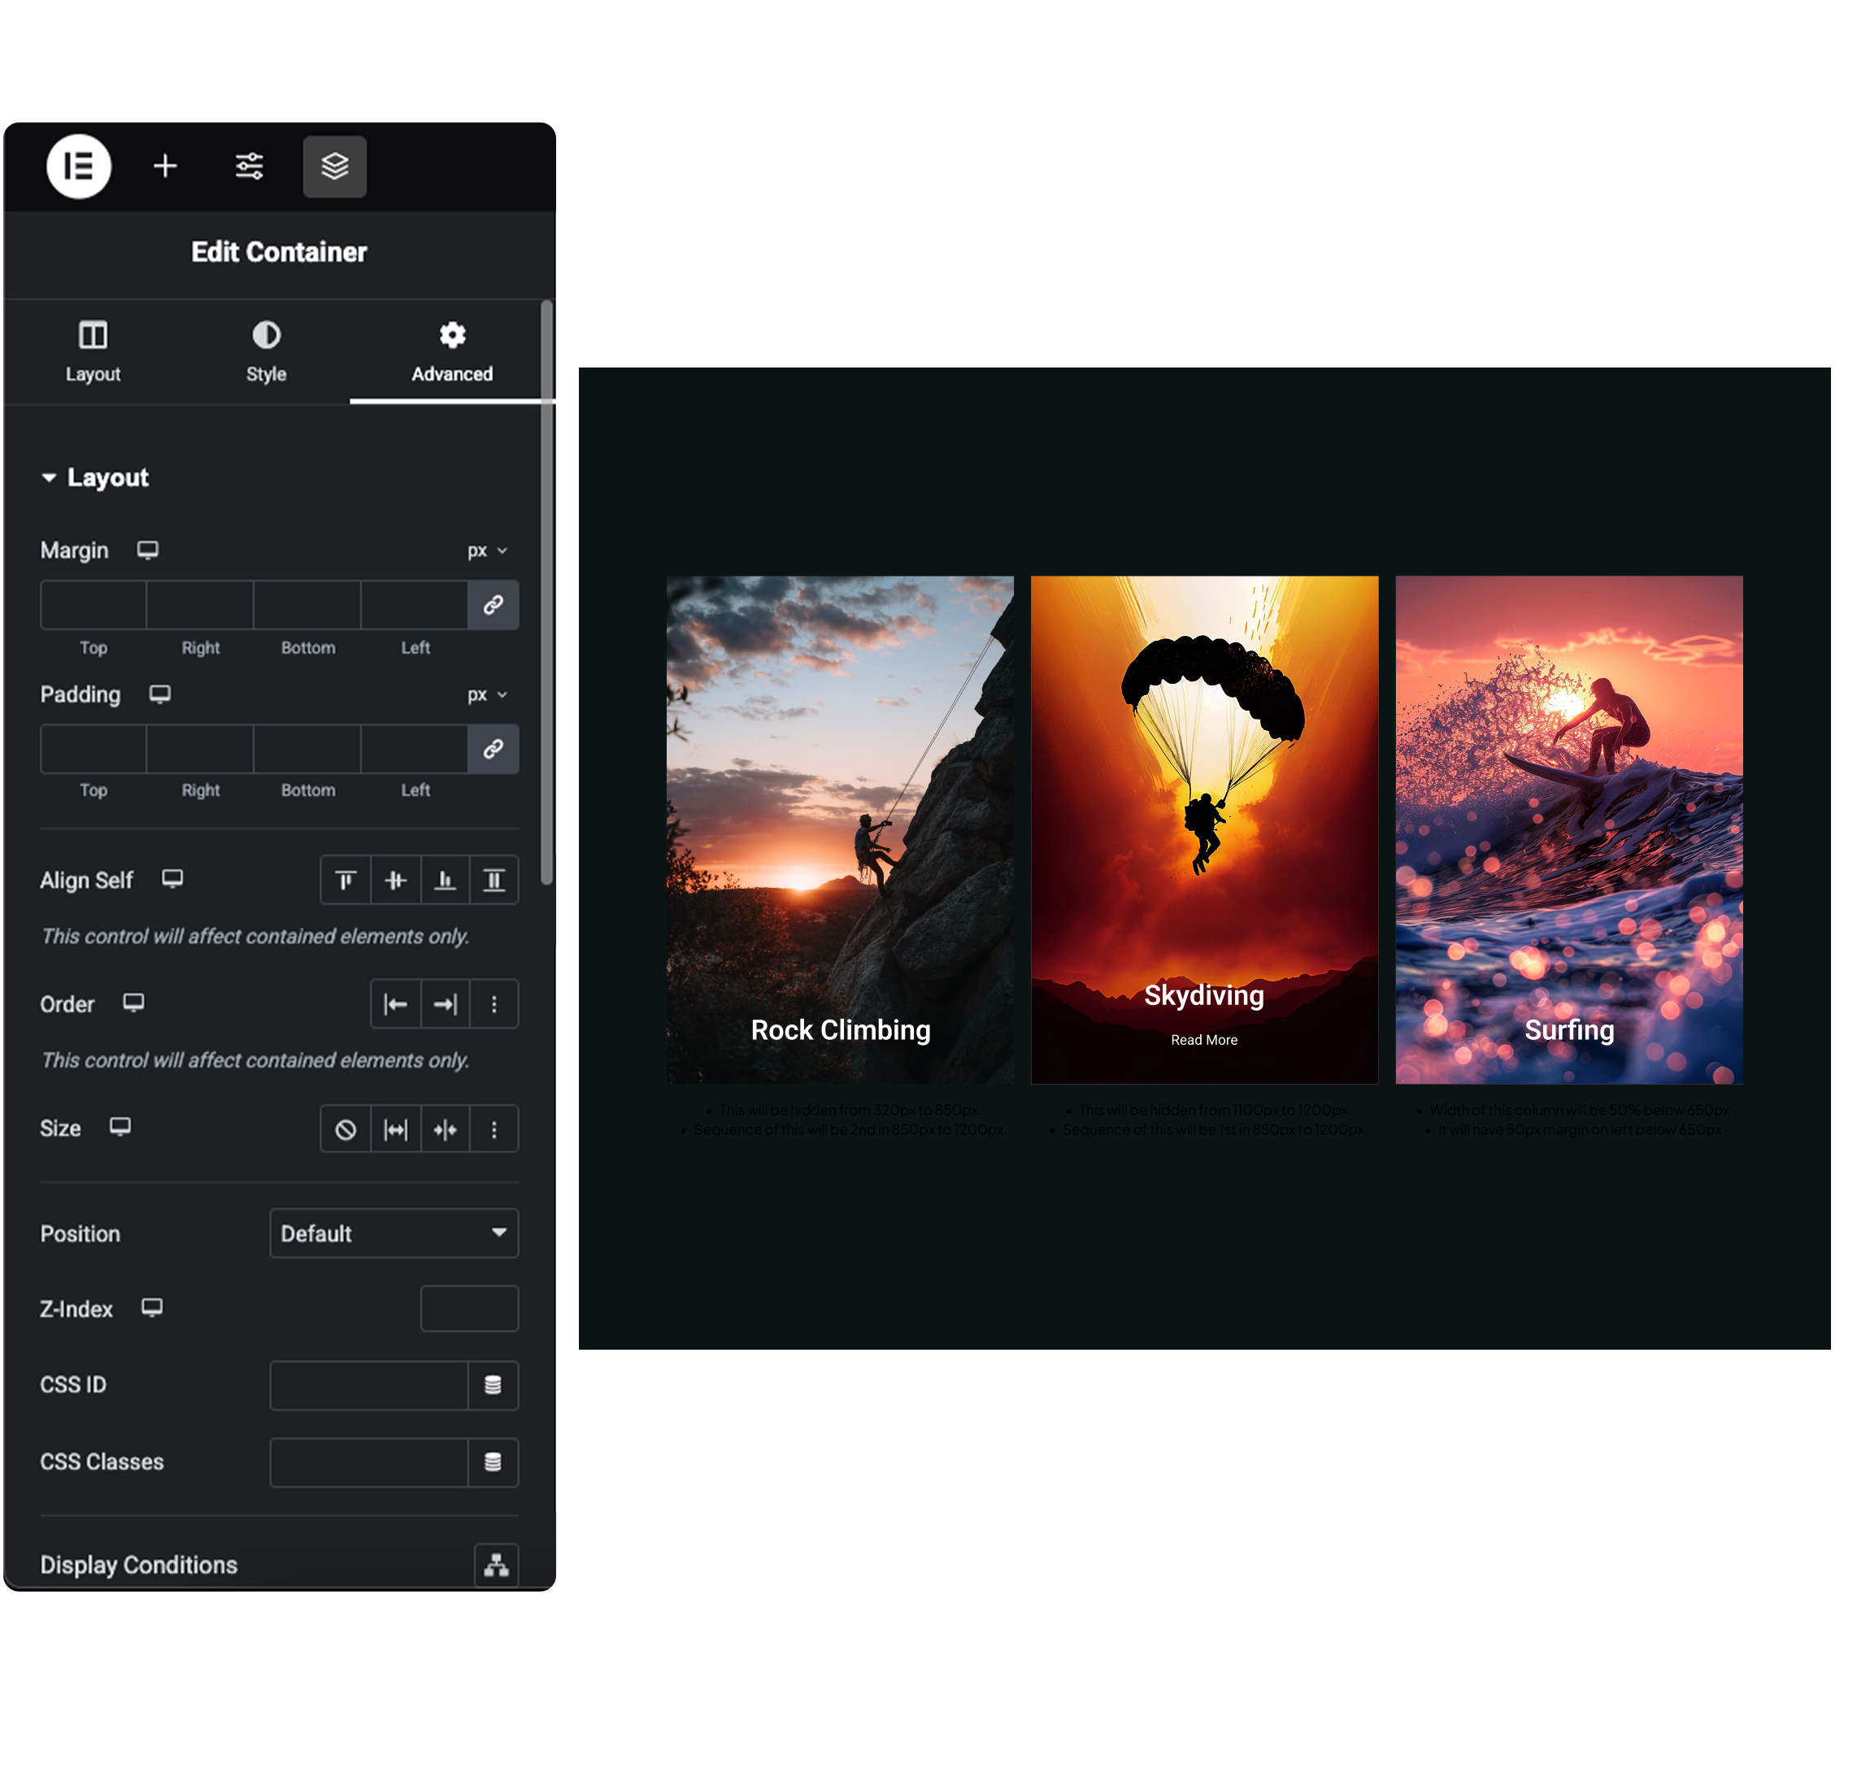Click the panel vertical scrollbar
This screenshot has width=1857, height=1779.
click(546, 593)
